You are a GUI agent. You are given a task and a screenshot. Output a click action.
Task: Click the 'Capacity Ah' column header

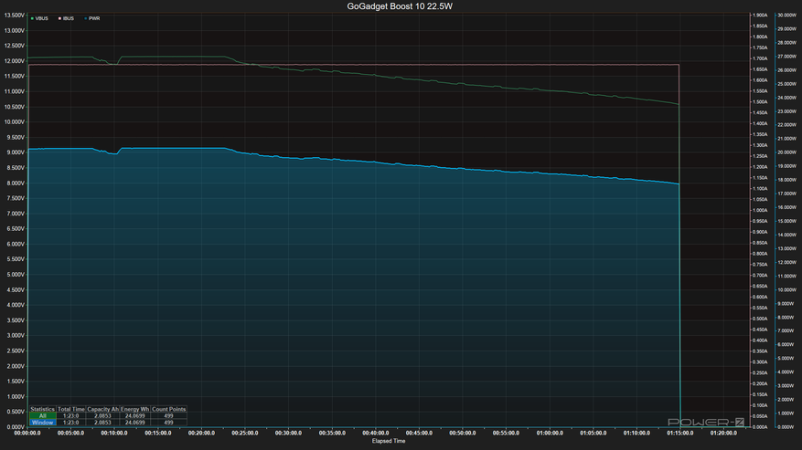coord(102,409)
